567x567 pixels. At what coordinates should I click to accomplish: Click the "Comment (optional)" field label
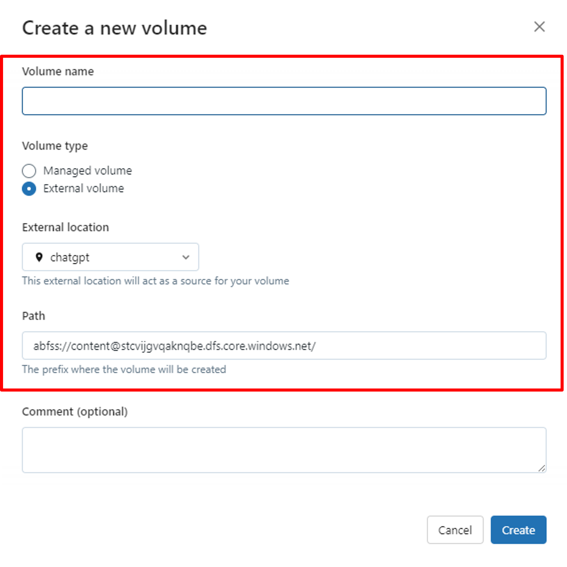coord(75,412)
